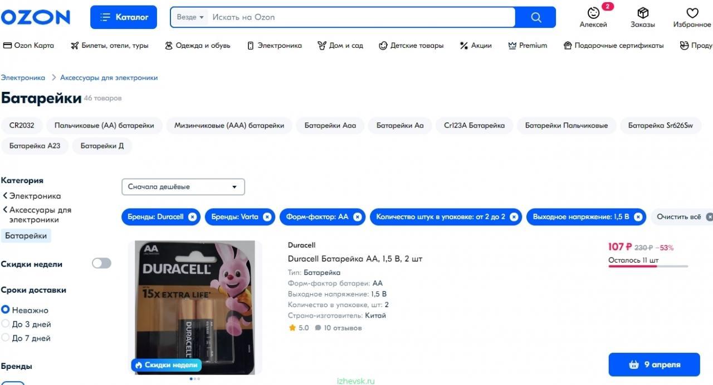Toggle Скидки недели switch
The height and width of the screenshot is (385, 713).
coord(101,263)
